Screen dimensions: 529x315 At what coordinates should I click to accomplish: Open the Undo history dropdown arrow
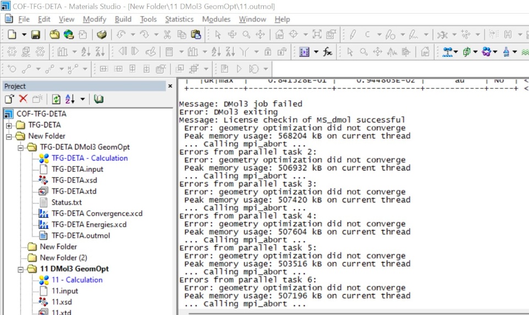(133, 34)
